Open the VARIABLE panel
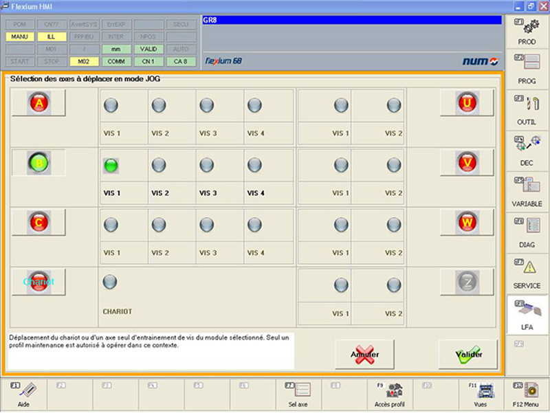 pos(527,193)
